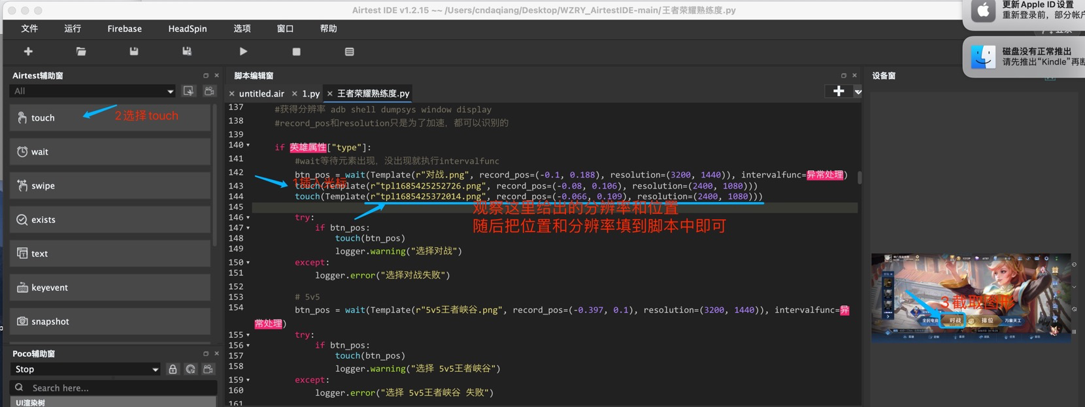Open a script with the folder icon

[x=81, y=52]
